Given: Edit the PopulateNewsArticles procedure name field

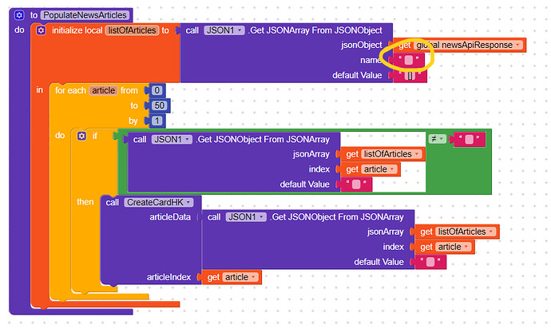Looking at the screenshot, I should pyautogui.click(x=85, y=15).
